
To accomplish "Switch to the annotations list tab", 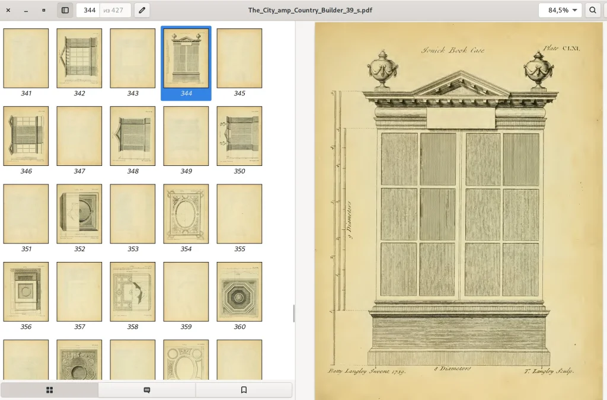I will click(x=147, y=390).
